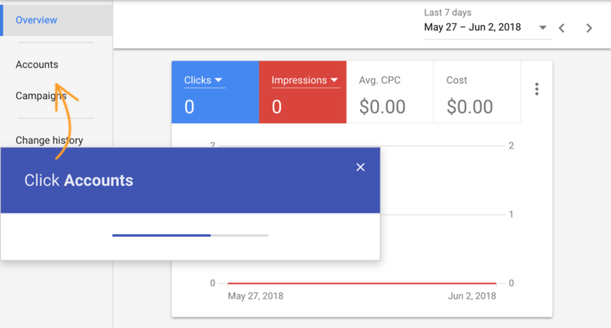Click the May 27 – Jun 2, 2018 date text
Image resolution: width=611 pixels, height=328 pixels.
[x=473, y=28]
